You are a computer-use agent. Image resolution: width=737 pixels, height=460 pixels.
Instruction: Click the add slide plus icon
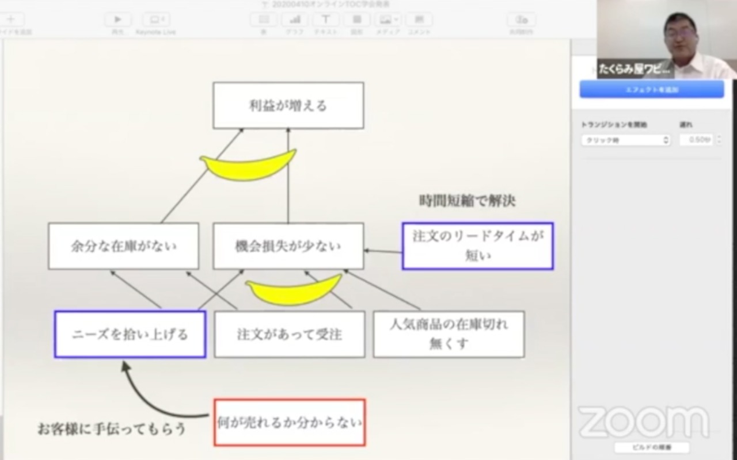pos(12,20)
